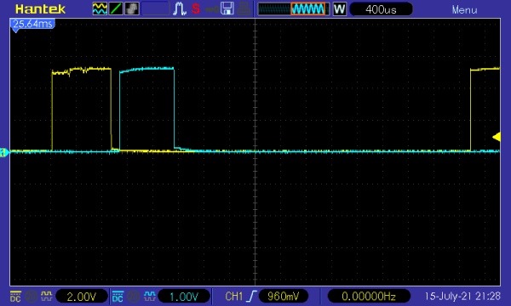Select the 960mV trigger level readout
The height and width of the screenshot is (306, 511).
283,297
